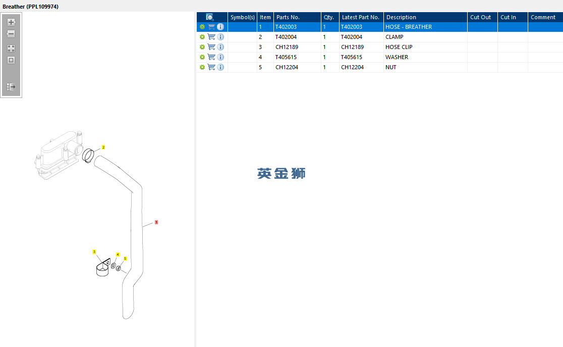Click the Cut In column header

513,17
